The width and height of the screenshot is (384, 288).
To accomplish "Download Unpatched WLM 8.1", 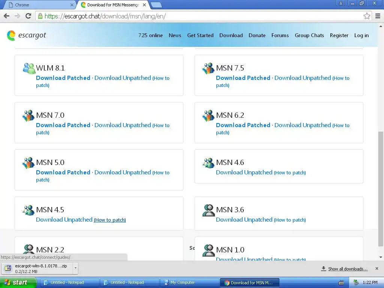I will coord(123,78).
